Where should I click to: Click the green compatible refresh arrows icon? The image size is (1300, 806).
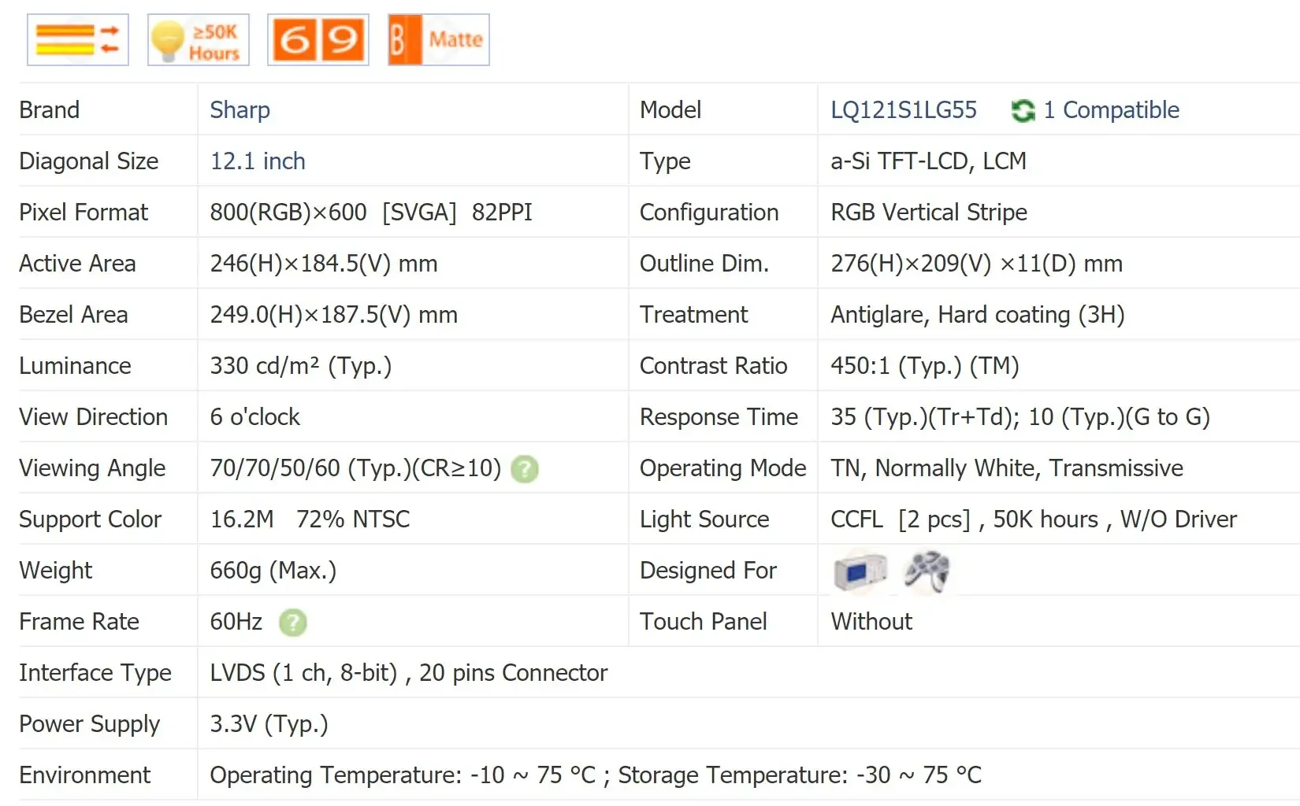coord(1023,111)
